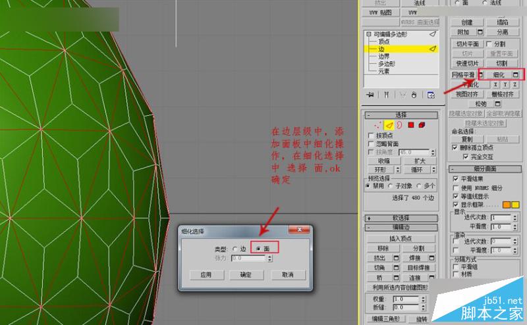Click 循环 spinner arrows
Image resolution: width=527 pixels, height=325 pixels.
click(434, 170)
